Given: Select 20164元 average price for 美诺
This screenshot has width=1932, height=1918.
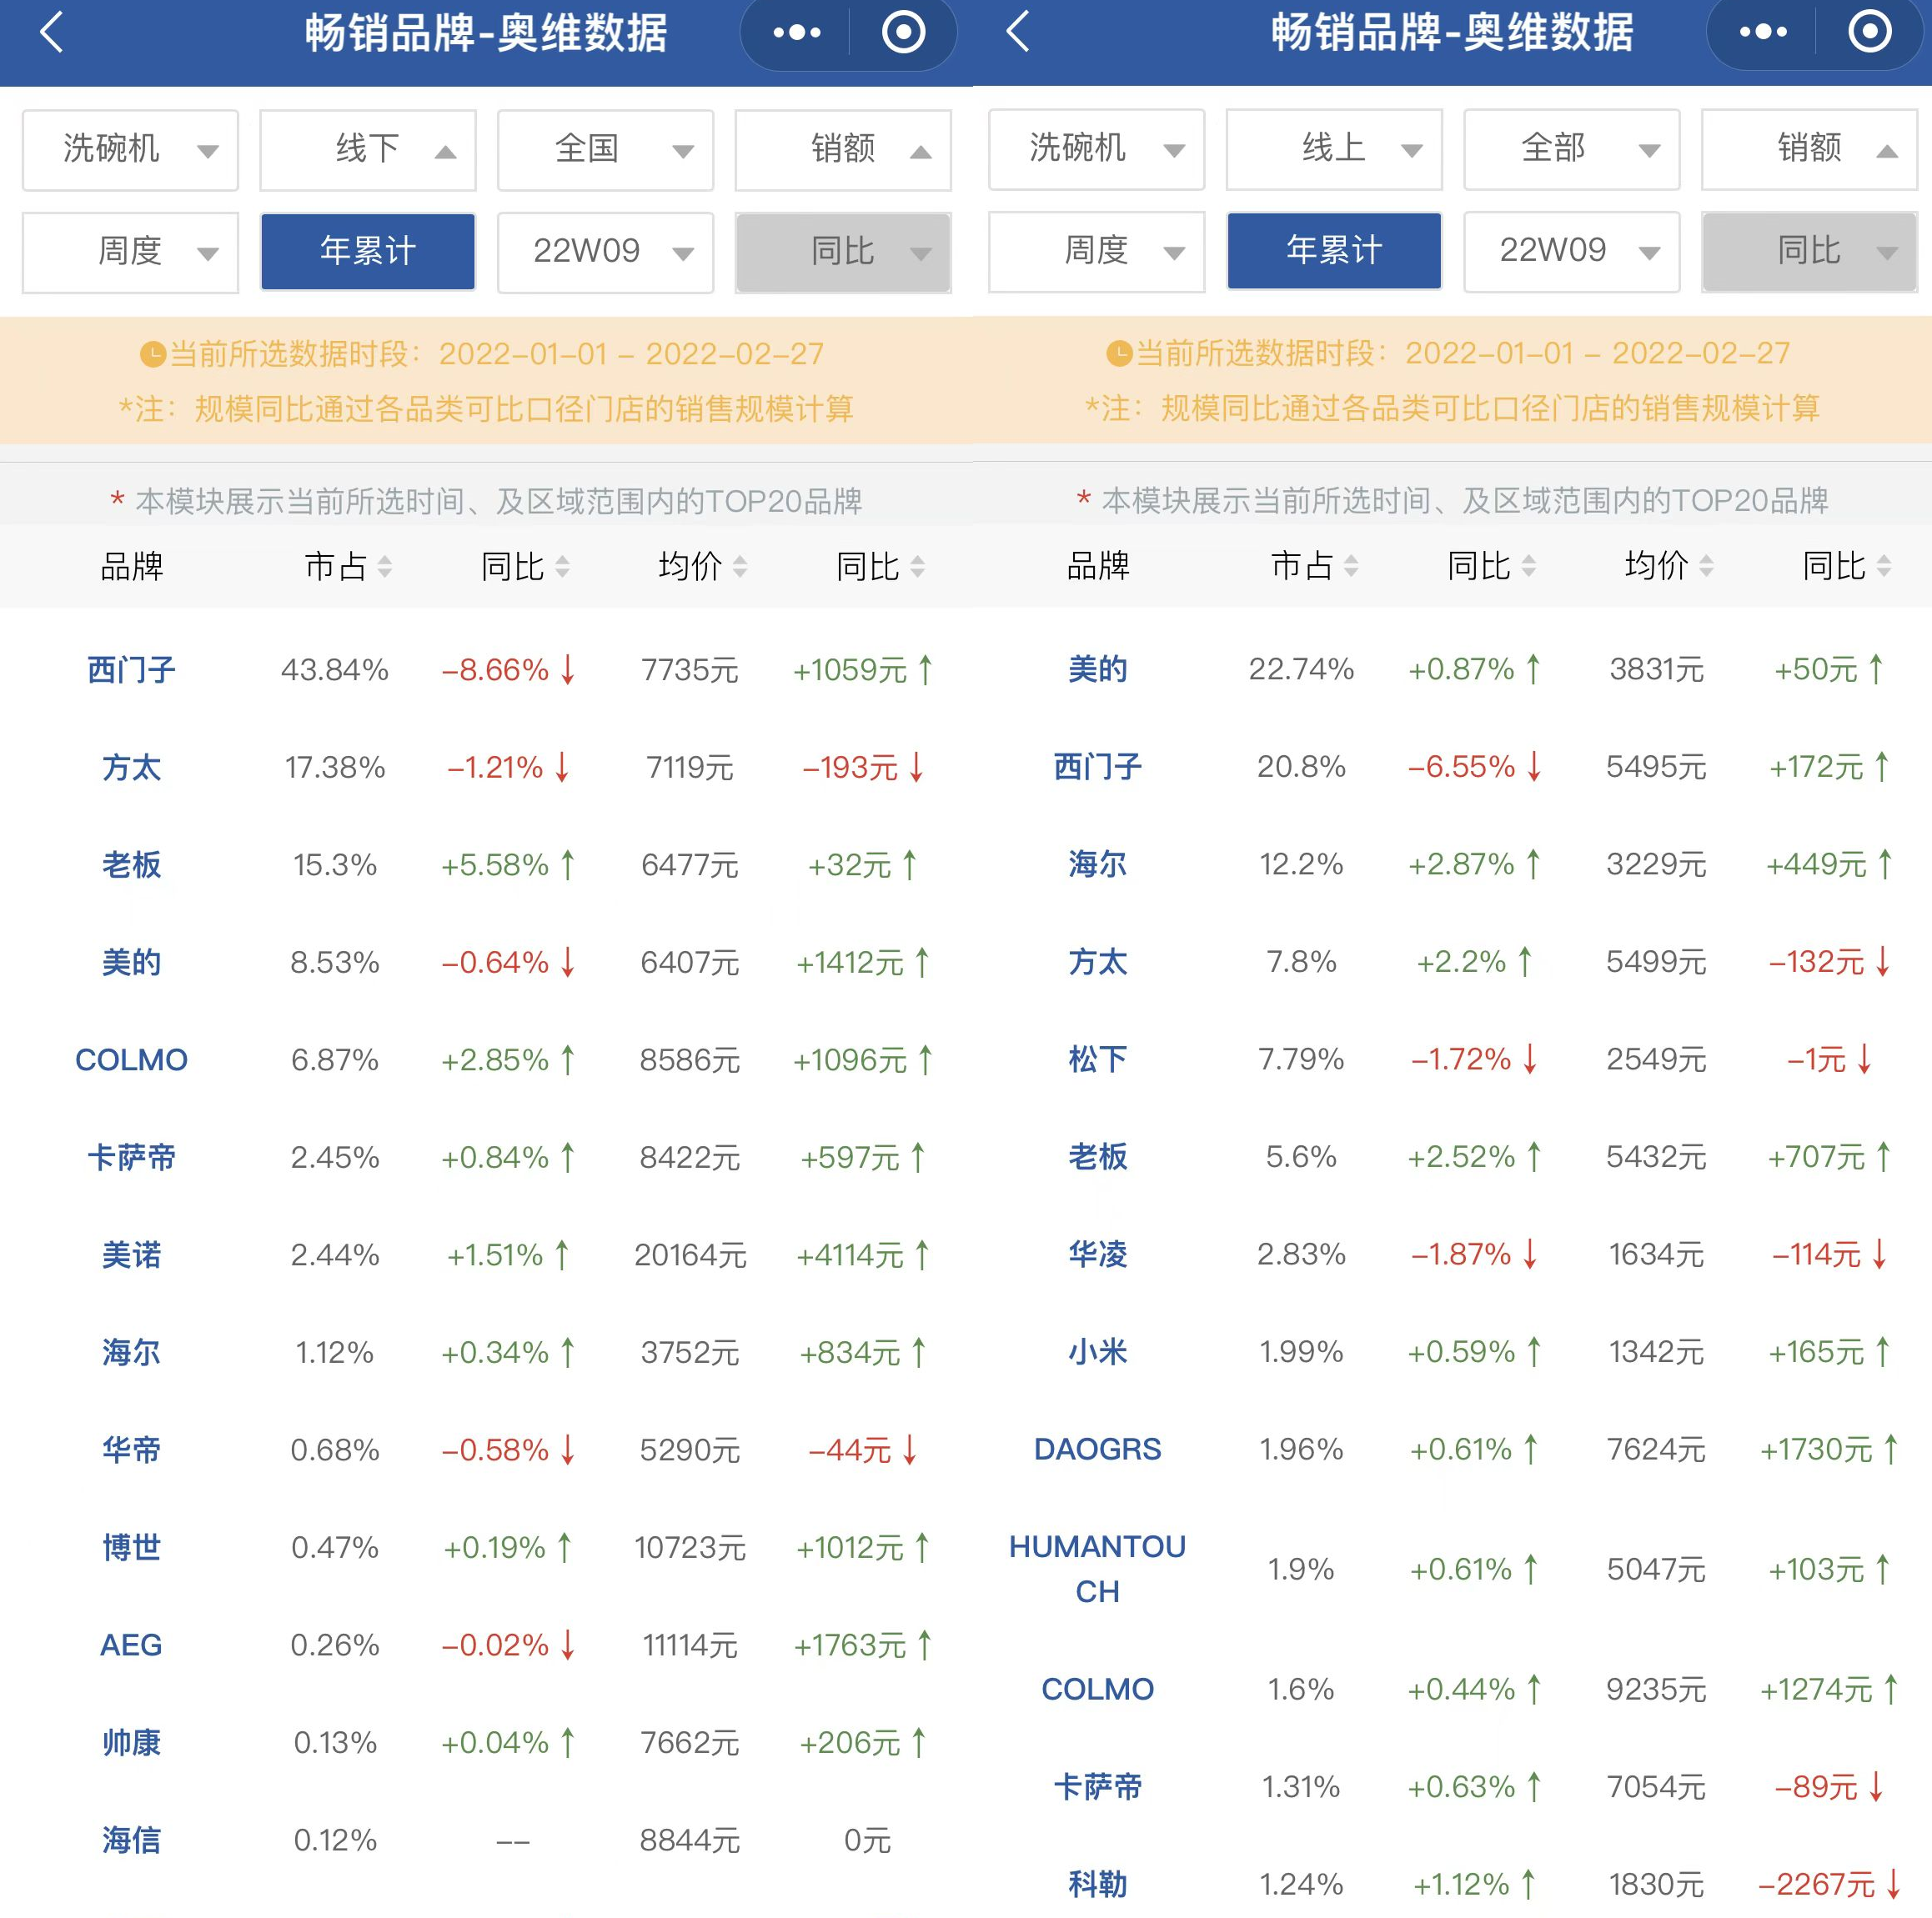Looking at the screenshot, I should click(x=690, y=1254).
